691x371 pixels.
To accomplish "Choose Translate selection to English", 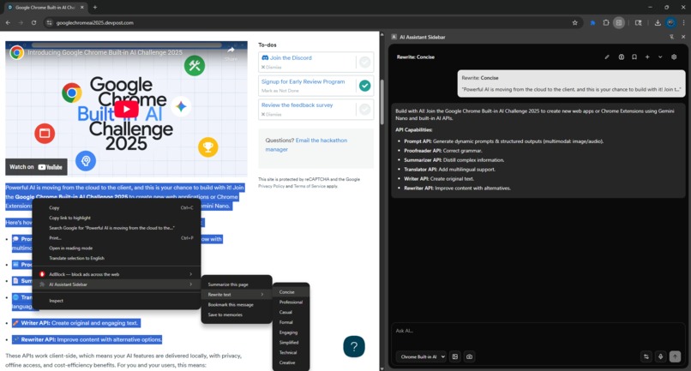I will click(x=117, y=258).
